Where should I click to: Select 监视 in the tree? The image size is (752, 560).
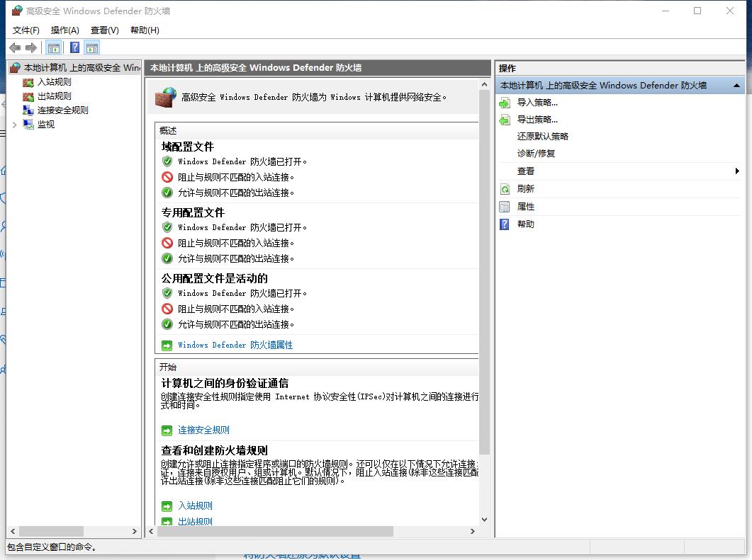click(x=46, y=125)
